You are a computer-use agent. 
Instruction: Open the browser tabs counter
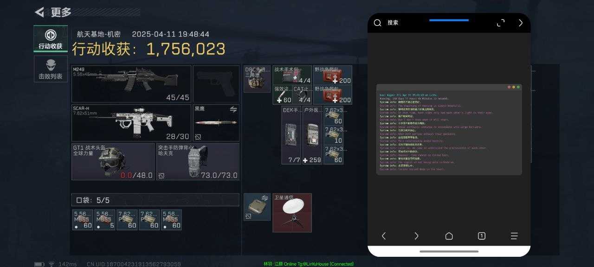(482, 236)
